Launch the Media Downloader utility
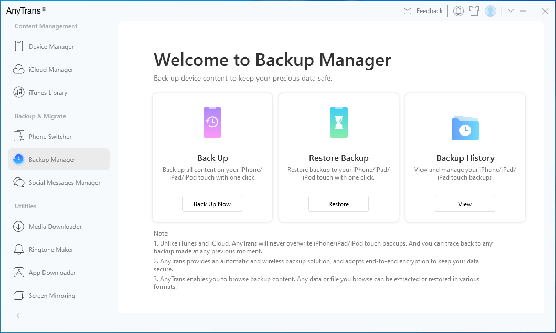556x333 pixels. 55,227
